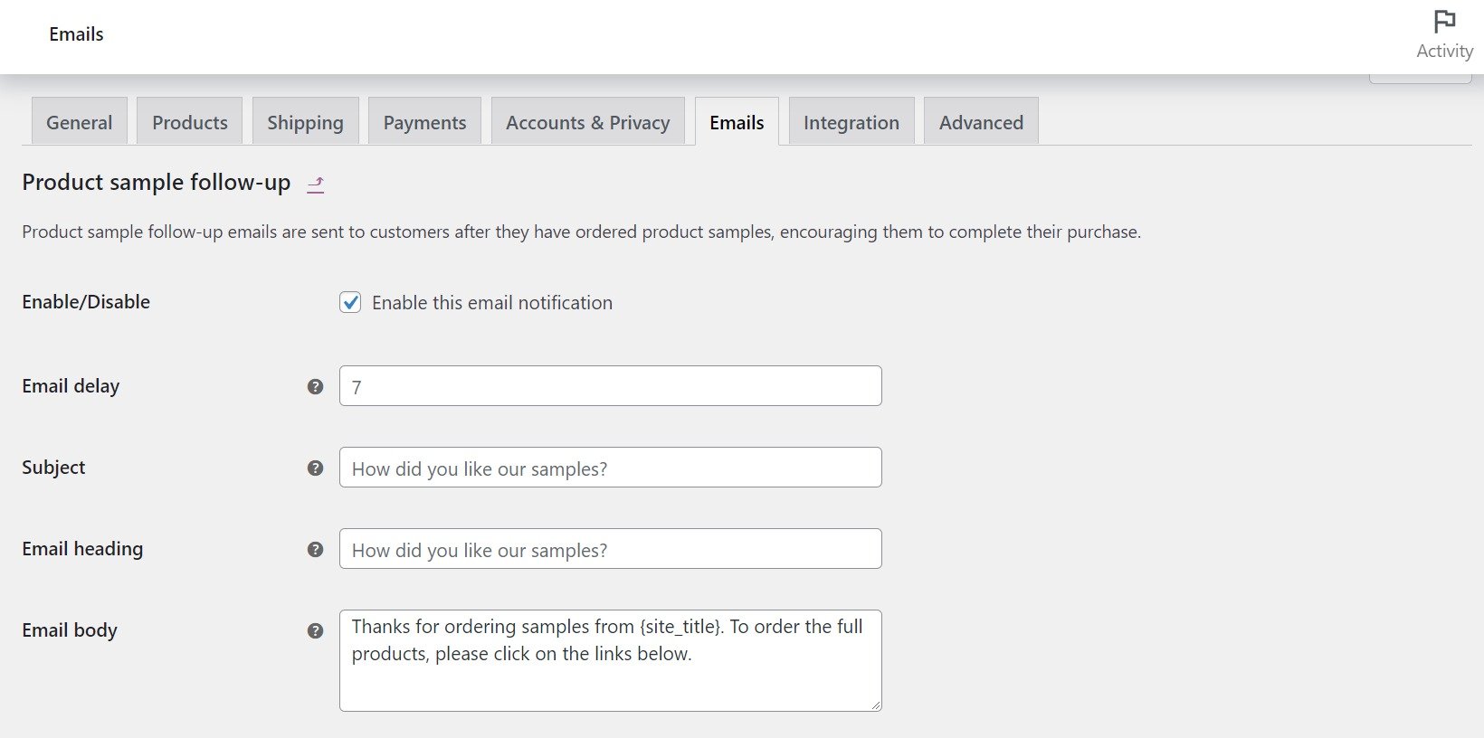
Task: Disable the email notification checkbox
Action: (350, 302)
